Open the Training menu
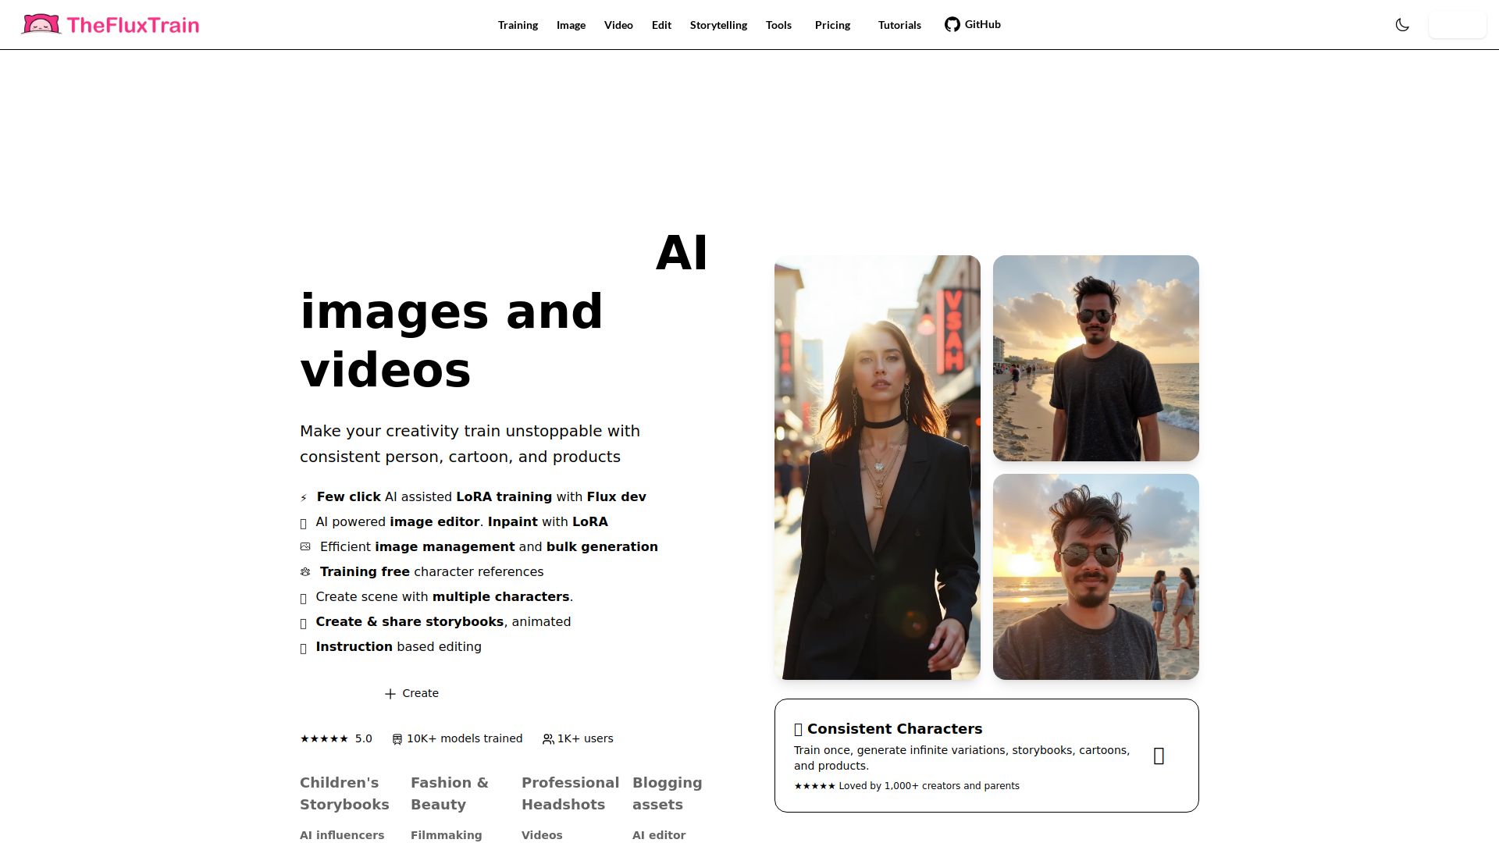 [x=518, y=25]
